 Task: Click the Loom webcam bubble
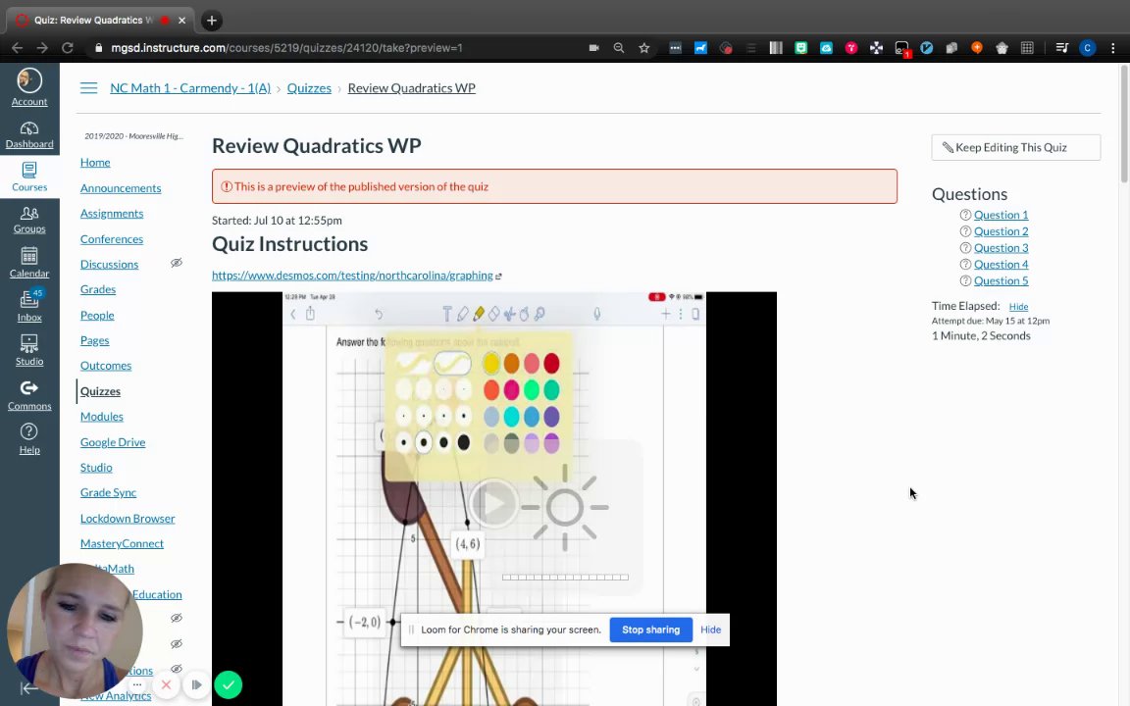(75, 631)
